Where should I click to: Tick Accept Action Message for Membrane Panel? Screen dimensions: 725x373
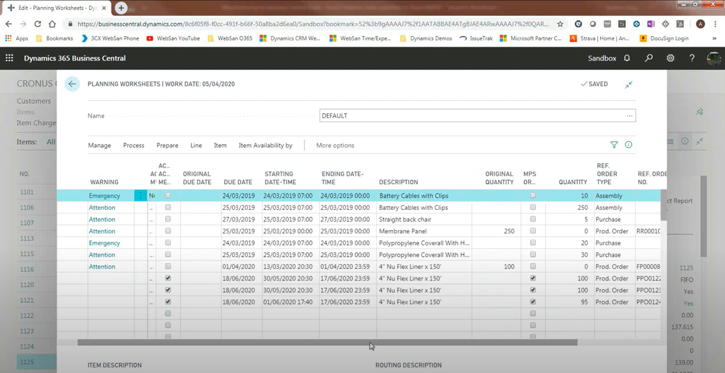(168, 231)
